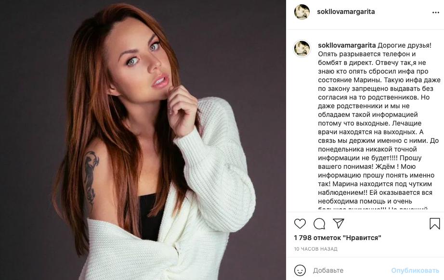Open the "10 часов назад" timestamp link
The image size is (444, 280).
tap(315, 249)
